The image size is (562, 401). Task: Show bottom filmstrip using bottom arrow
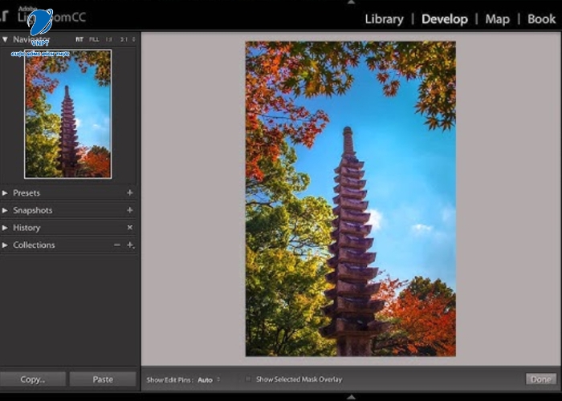click(x=352, y=397)
